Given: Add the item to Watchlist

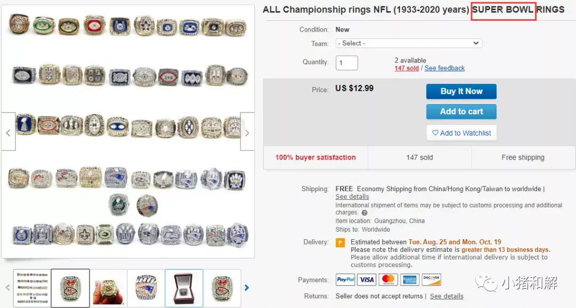Looking at the screenshot, I should tap(461, 133).
